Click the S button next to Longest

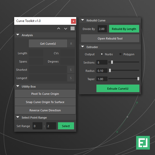(x=71, y=78)
